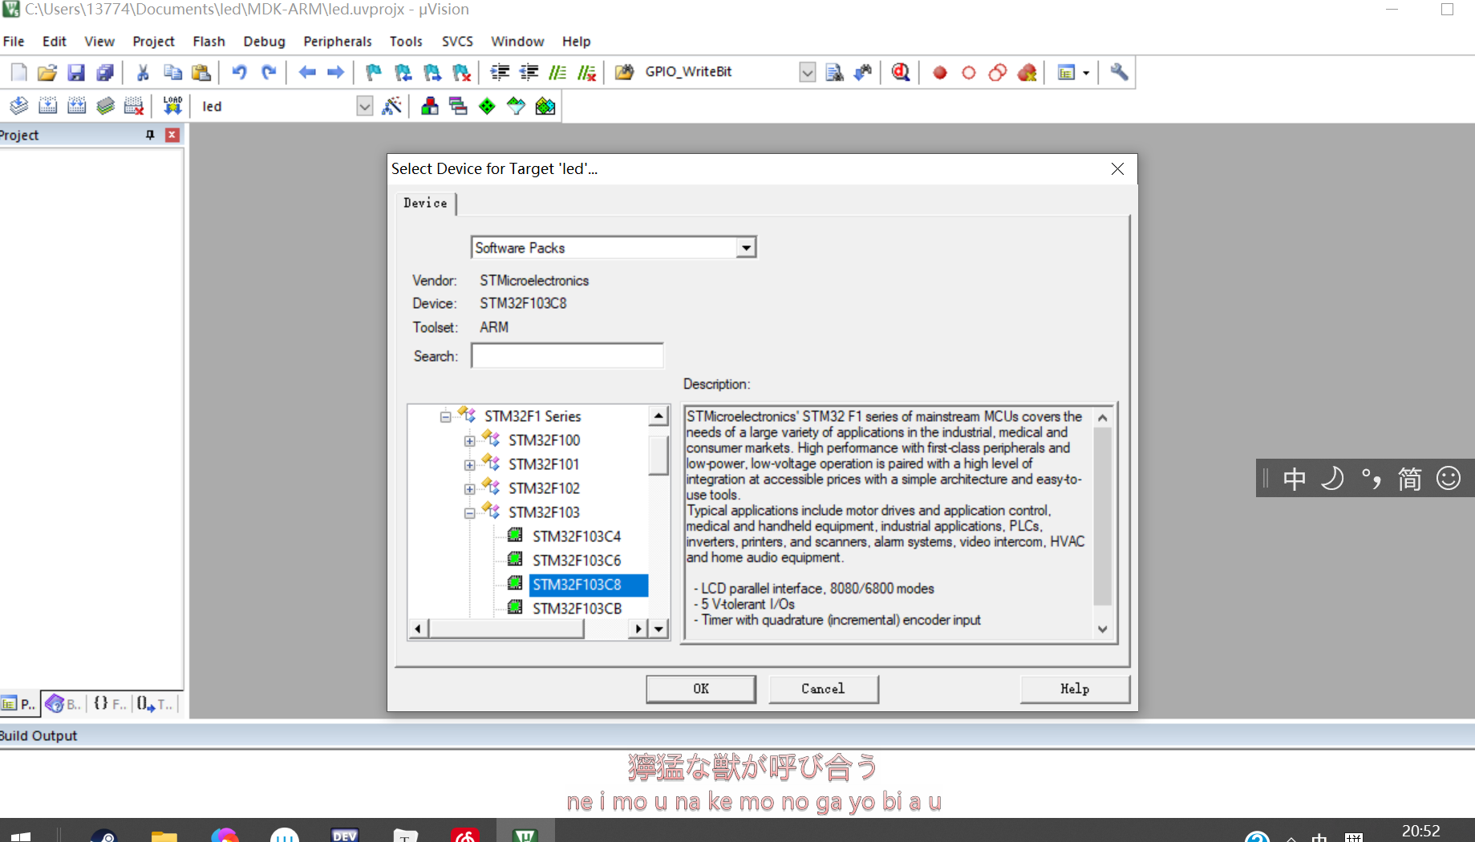Viewport: 1475px width, 842px height.
Task: Open the led target dropdown
Action: click(364, 106)
